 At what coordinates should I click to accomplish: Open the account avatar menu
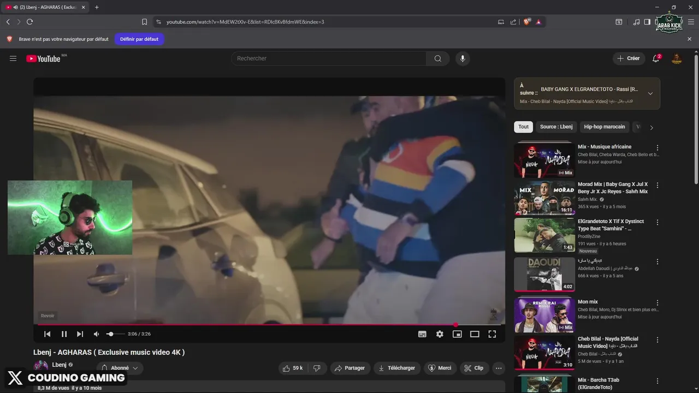click(677, 58)
